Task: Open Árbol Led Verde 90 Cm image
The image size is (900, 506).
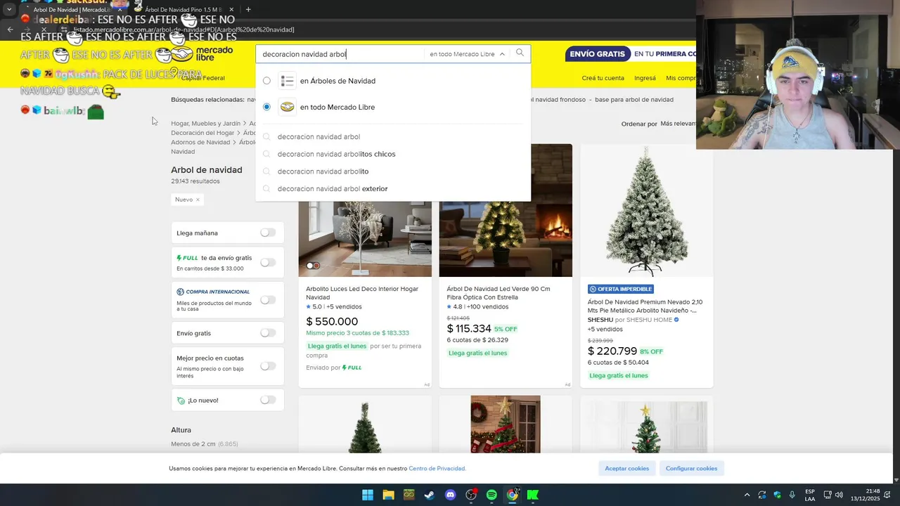Action: [x=506, y=211]
